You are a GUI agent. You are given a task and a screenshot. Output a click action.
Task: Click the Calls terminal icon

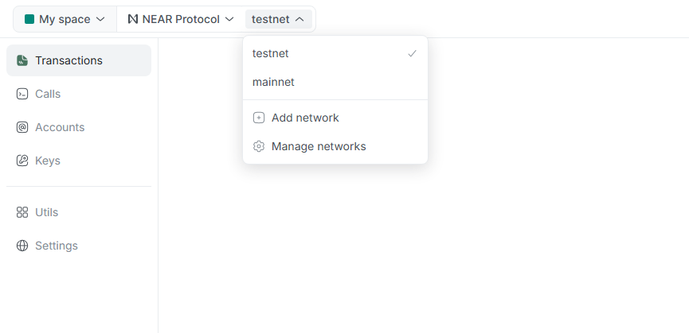coord(22,94)
